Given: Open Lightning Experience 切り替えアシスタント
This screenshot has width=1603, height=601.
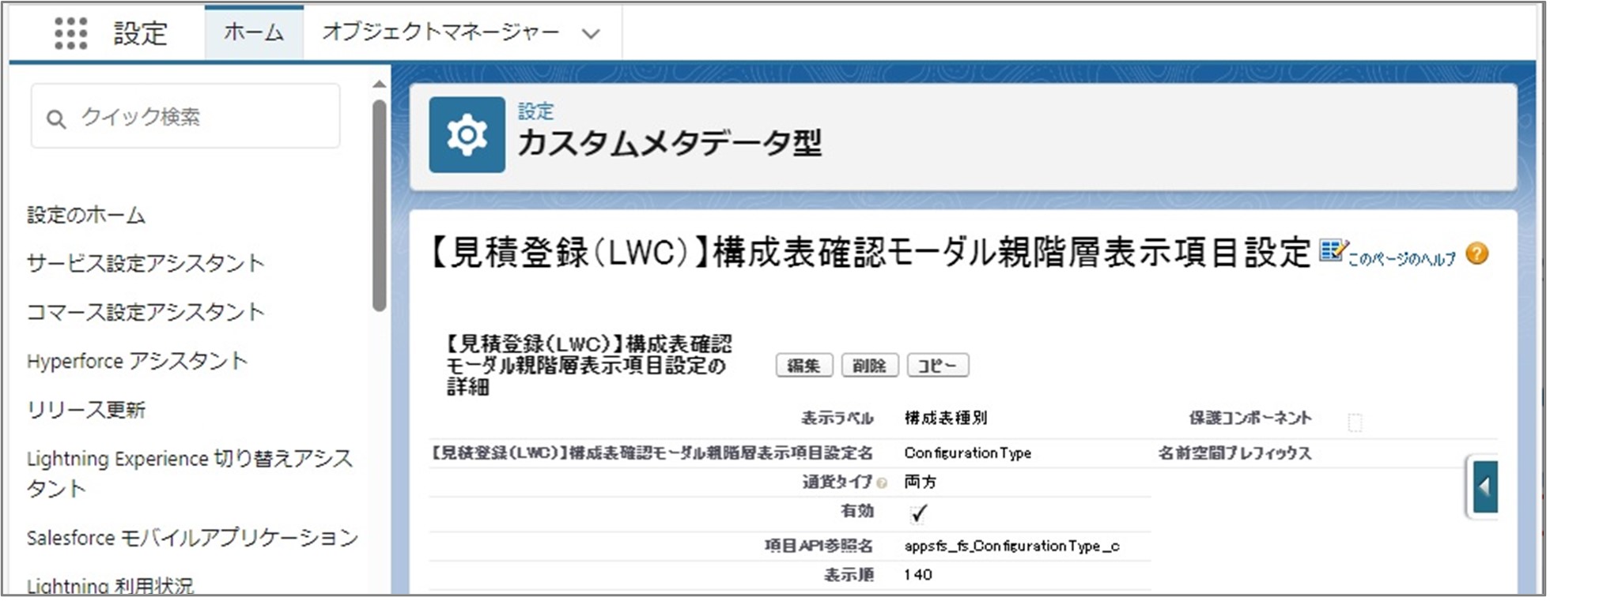Looking at the screenshot, I should [190, 473].
